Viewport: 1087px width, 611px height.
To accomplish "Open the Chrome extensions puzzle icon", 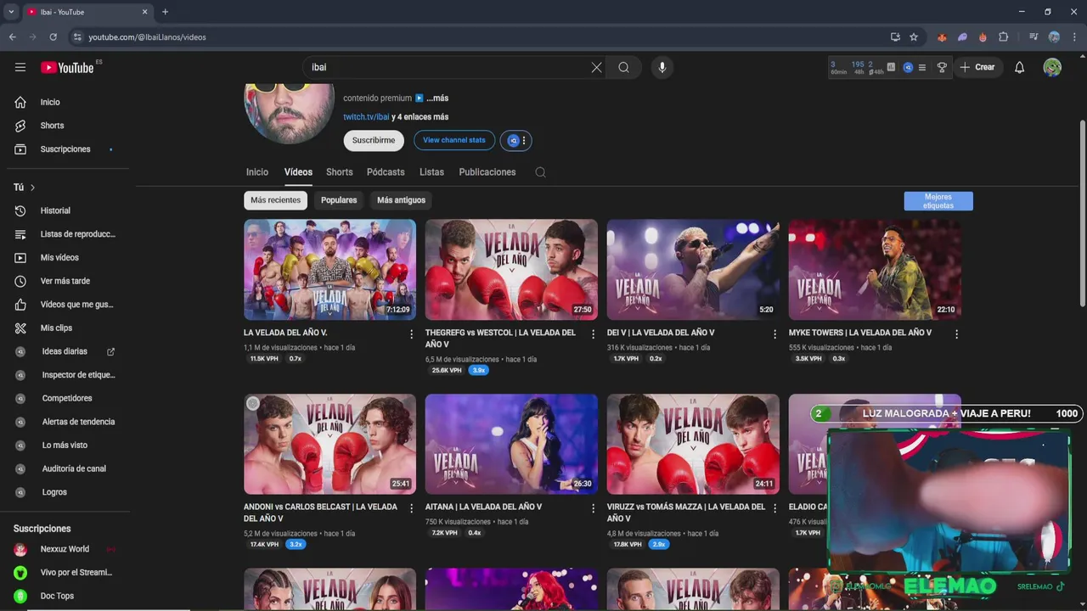I will click(1003, 37).
